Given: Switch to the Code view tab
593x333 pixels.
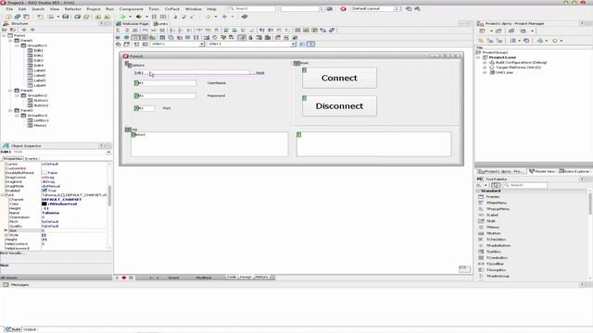Looking at the screenshot, I should 232,277.
